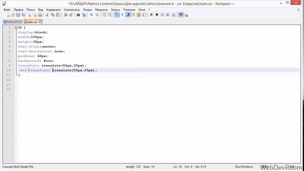Click the Paste clipboard icon
The height and width of the screenshot is (171, 304).
click(x=58, y=15)
